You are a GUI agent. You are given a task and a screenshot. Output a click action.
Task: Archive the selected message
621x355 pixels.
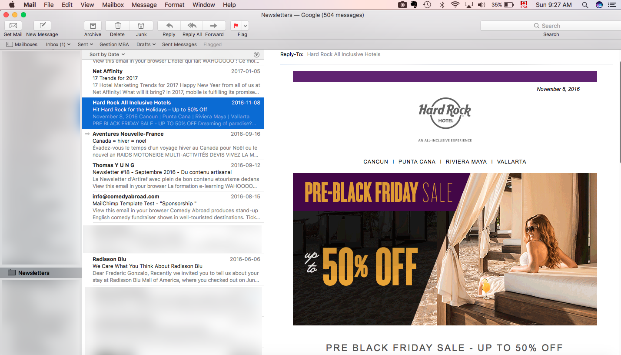pyautogui.click(x=93, y=26)
